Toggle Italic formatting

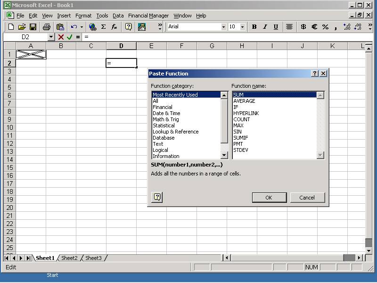(x=265, y=27)
